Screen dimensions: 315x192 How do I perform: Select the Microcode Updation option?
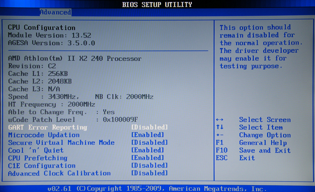tap(44, 135)
